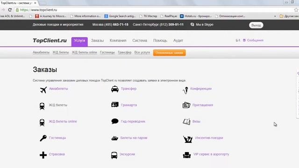This screenshot has width=299, height=168.
Task: Open the Инсентив-поездки service link
Action: [x=209, y=138]
